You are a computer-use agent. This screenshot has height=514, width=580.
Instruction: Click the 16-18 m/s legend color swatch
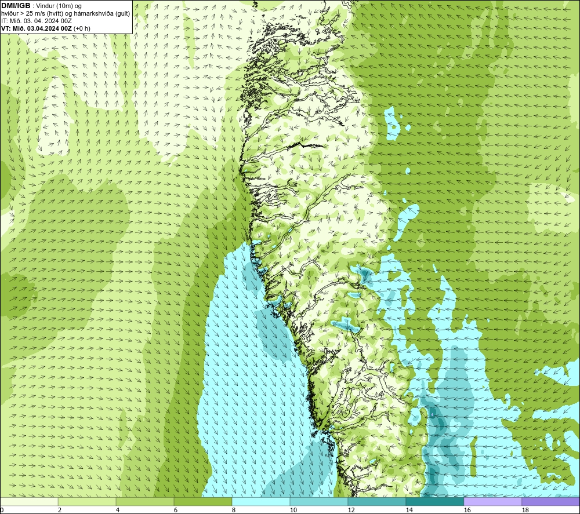[492, 501]
